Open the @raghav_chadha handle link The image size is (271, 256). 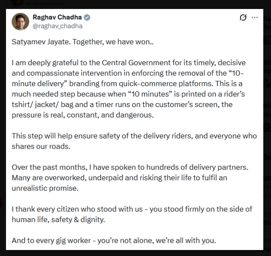tap(57, 26)
